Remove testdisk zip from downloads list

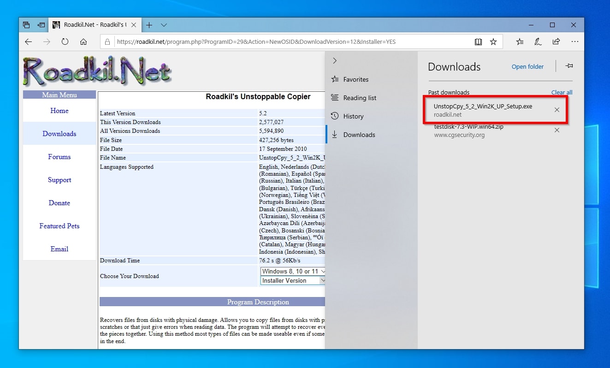coord(557,130)
